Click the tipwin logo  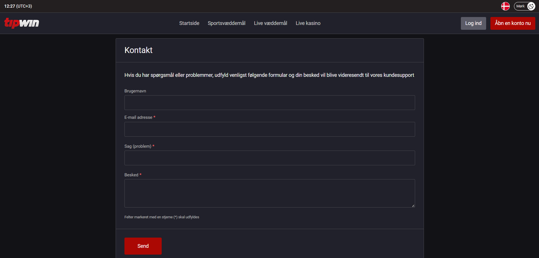[22, 23]
